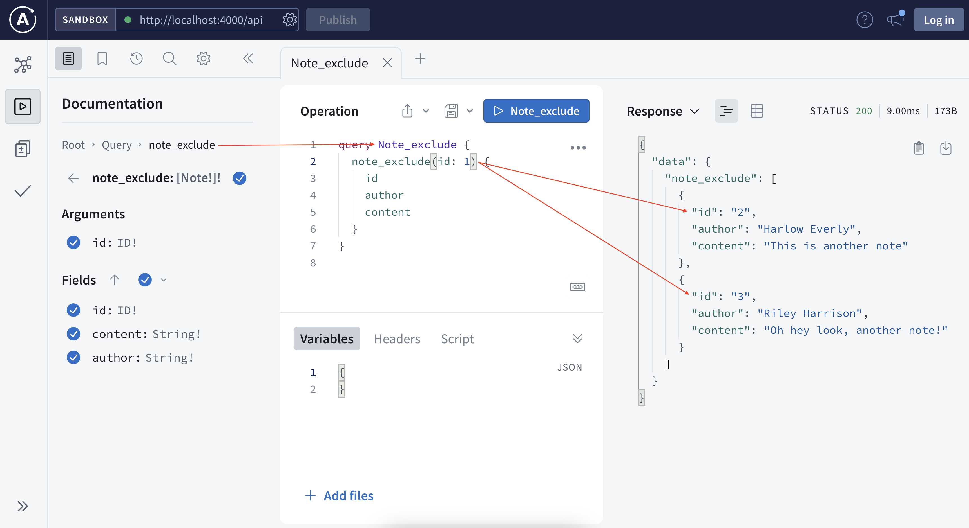Collapse documentation panel with double chevron

point(248,59)
